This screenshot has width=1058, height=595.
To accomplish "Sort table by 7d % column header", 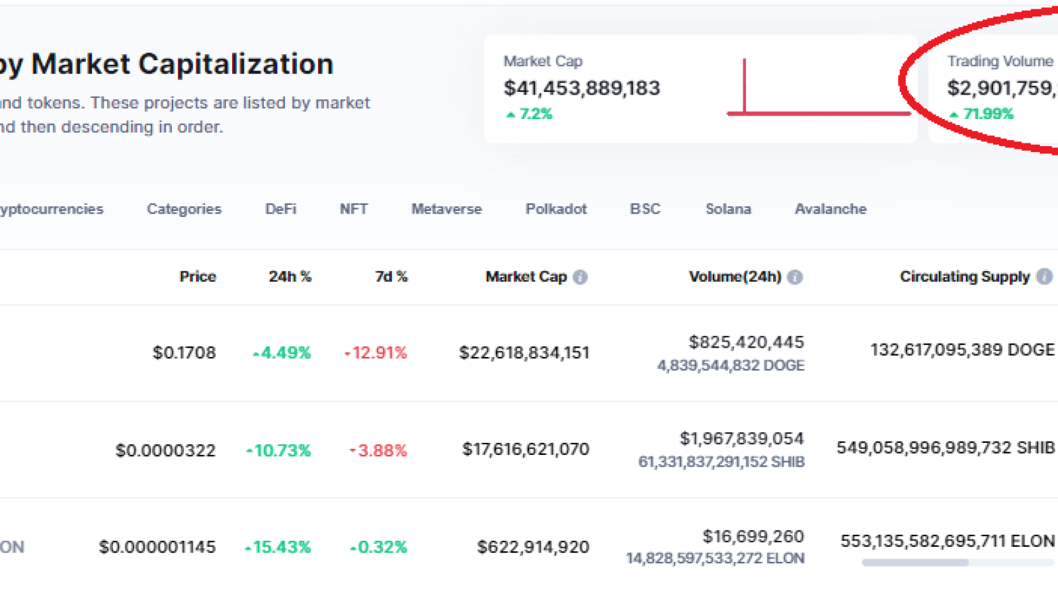I will 391,276.
